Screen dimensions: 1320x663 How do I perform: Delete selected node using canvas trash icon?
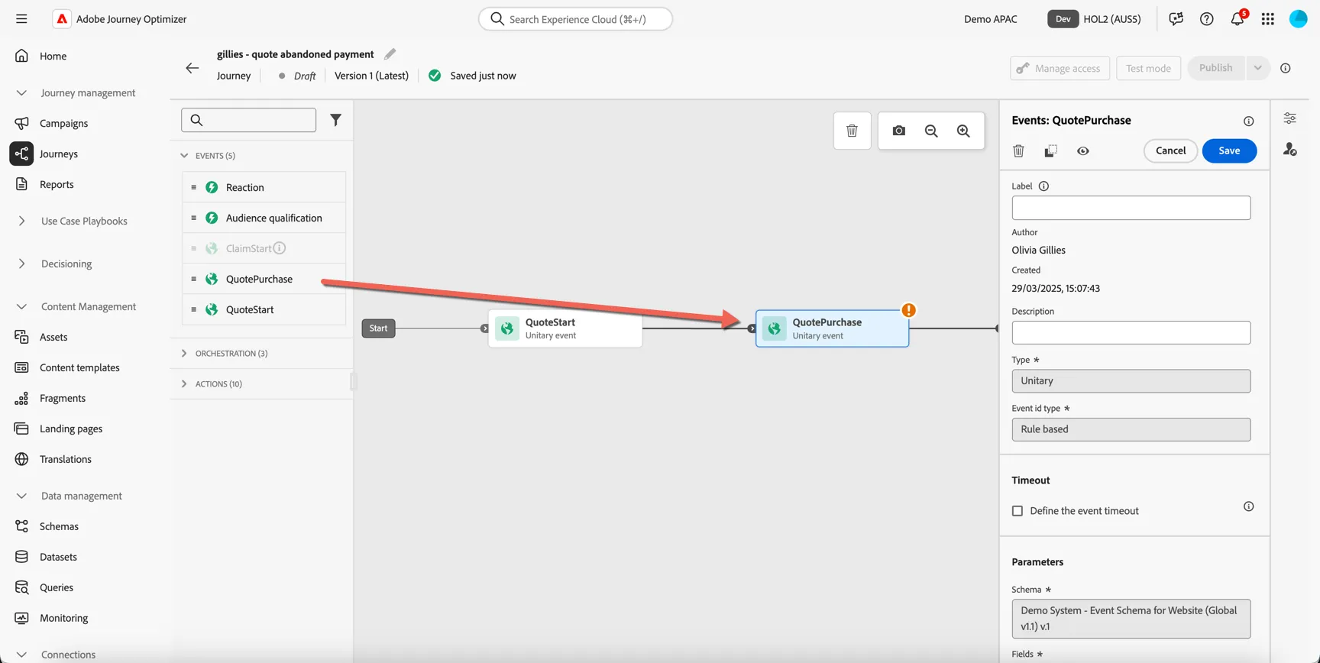tap(852, 131)
